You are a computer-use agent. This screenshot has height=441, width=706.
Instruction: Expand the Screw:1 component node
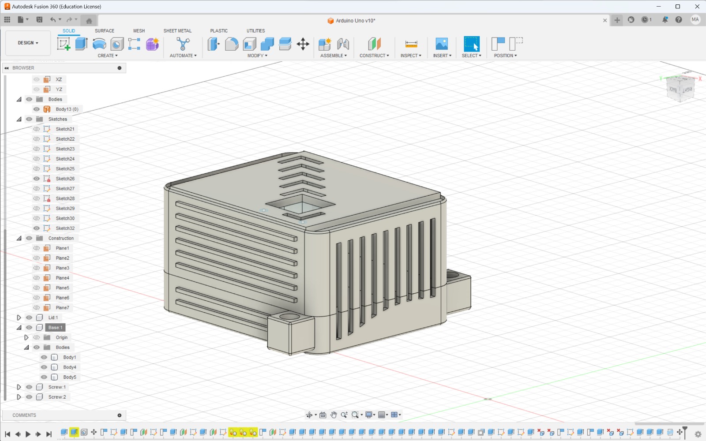coord(19,387)
